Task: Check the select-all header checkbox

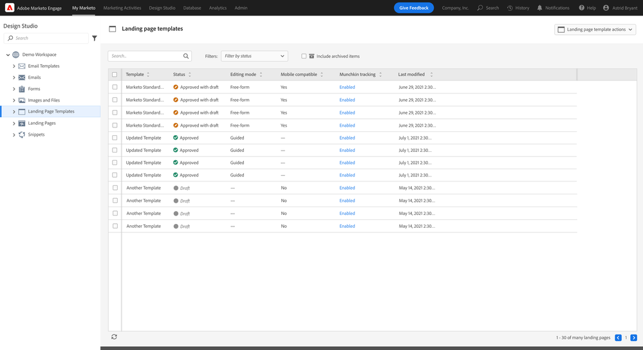Action: point(115,75)
